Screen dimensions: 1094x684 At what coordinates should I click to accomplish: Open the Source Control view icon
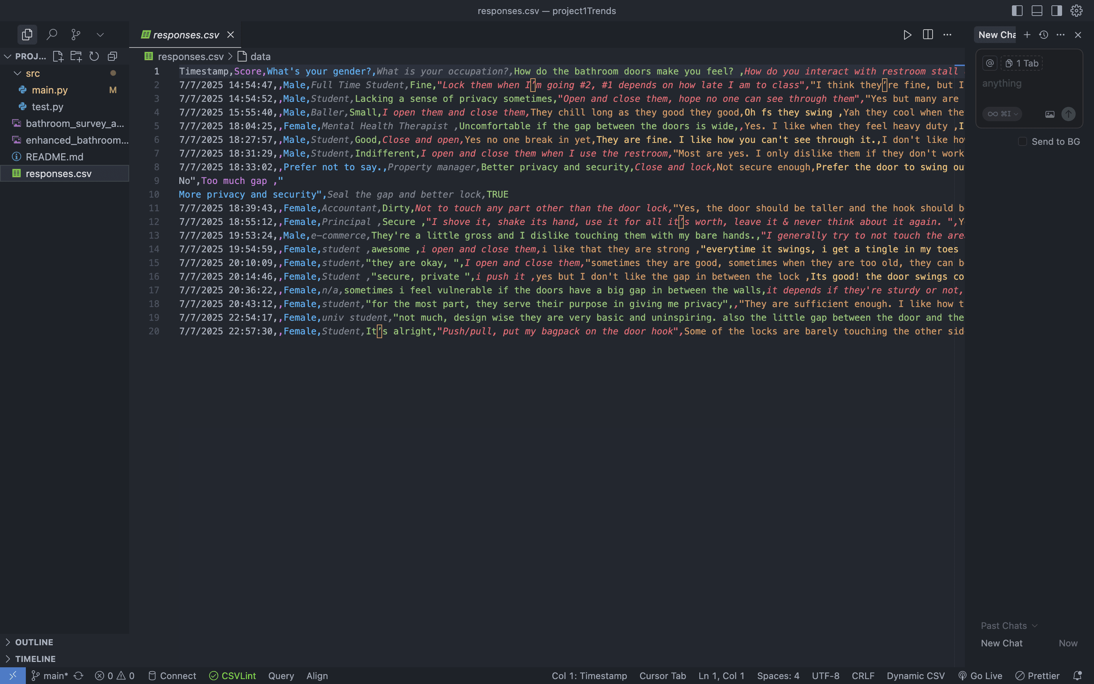[x=76, y=34]
